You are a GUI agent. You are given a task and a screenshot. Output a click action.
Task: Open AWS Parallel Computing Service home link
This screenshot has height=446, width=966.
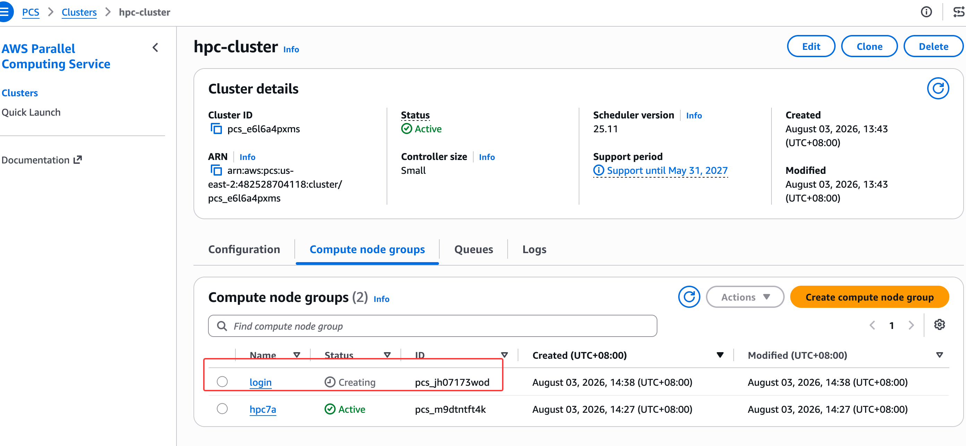(56, 56)
